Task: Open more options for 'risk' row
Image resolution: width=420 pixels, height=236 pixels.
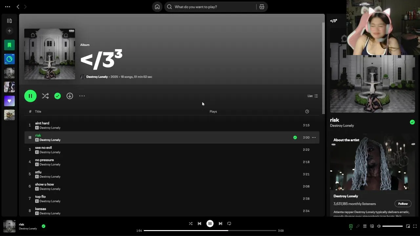Action: [314, 137]
